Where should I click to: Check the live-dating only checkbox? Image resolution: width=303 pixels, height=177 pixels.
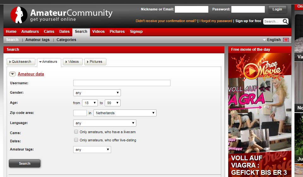point(76,140)
